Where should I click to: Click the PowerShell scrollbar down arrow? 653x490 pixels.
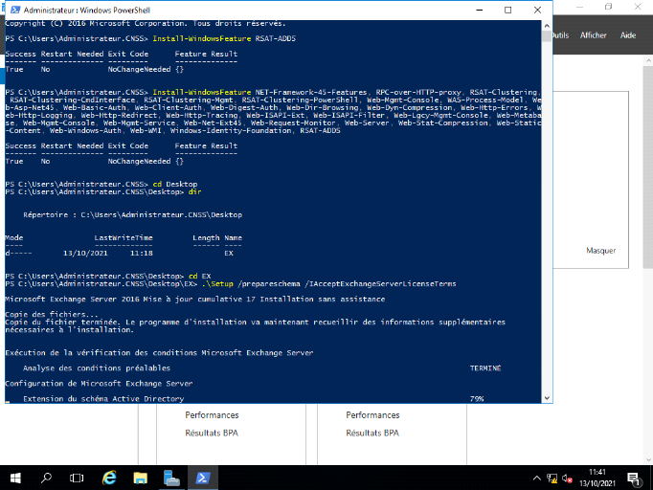pyautogui.click(x=547, y=398)
